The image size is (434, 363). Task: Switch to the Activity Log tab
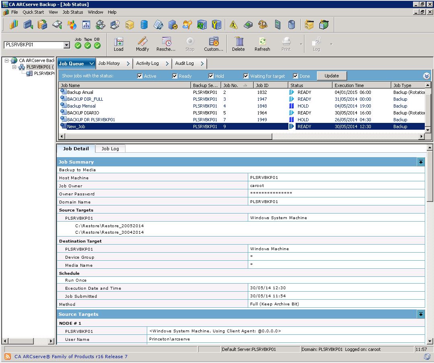click(x=147, y=63)
